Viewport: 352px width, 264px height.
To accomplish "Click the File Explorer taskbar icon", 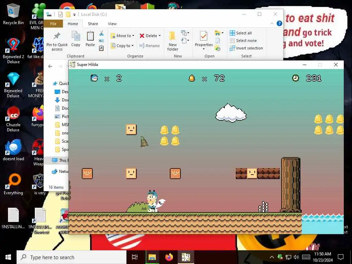I will pyautogui.click(x=152, y=257).
